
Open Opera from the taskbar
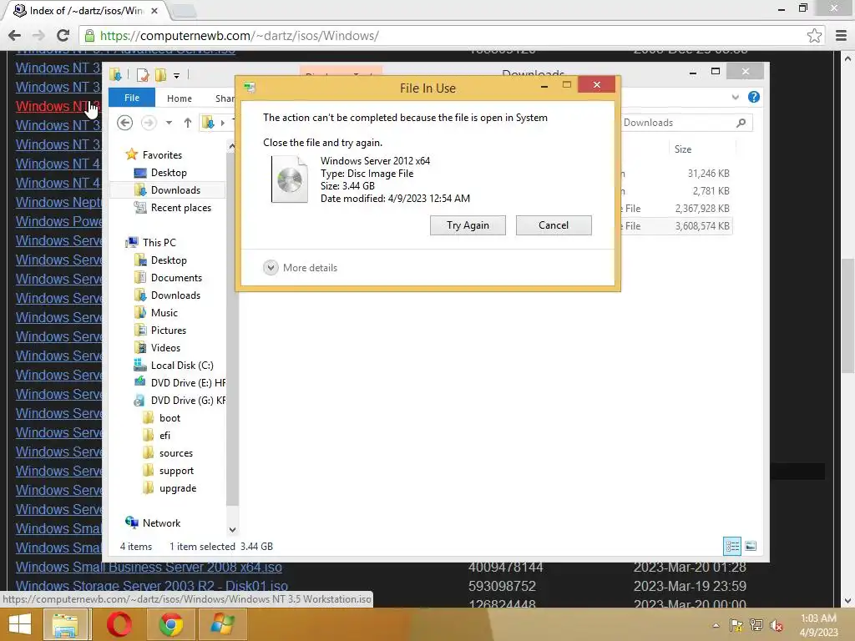click(119, 624)
